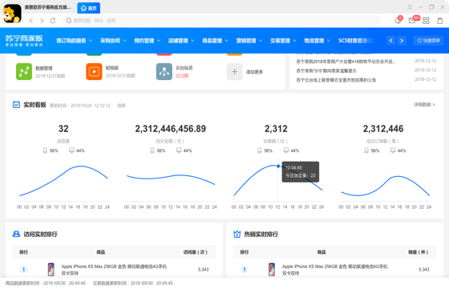The image size is (449, 289).
Task: Click the 实时看板 chart icon
Action: click(16, 105)
